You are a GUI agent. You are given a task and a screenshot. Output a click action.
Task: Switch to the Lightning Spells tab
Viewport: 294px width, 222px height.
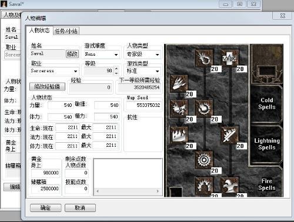pos(266,144)
